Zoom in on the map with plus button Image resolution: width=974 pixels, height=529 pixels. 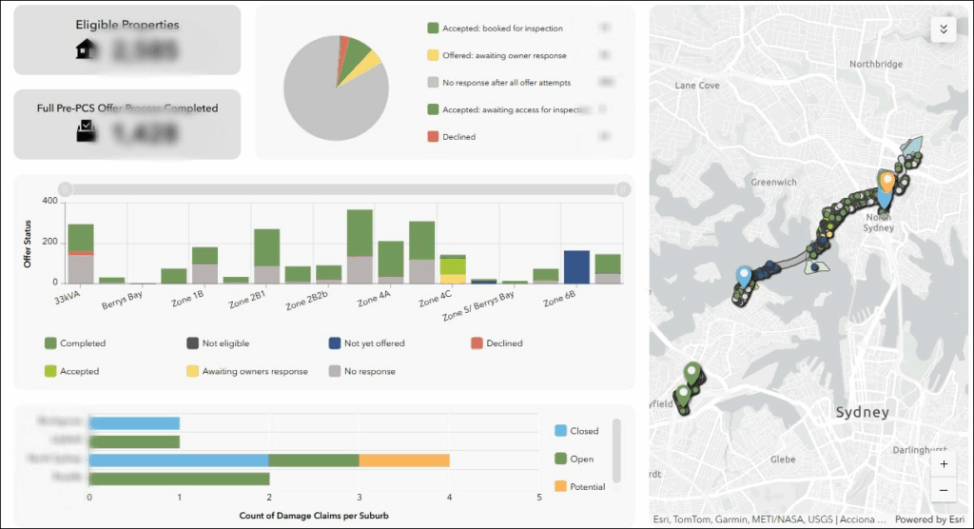(943, 463)
